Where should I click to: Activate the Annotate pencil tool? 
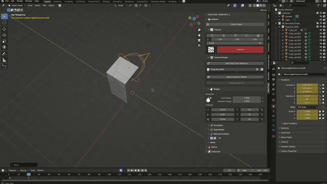pos(4,54)
